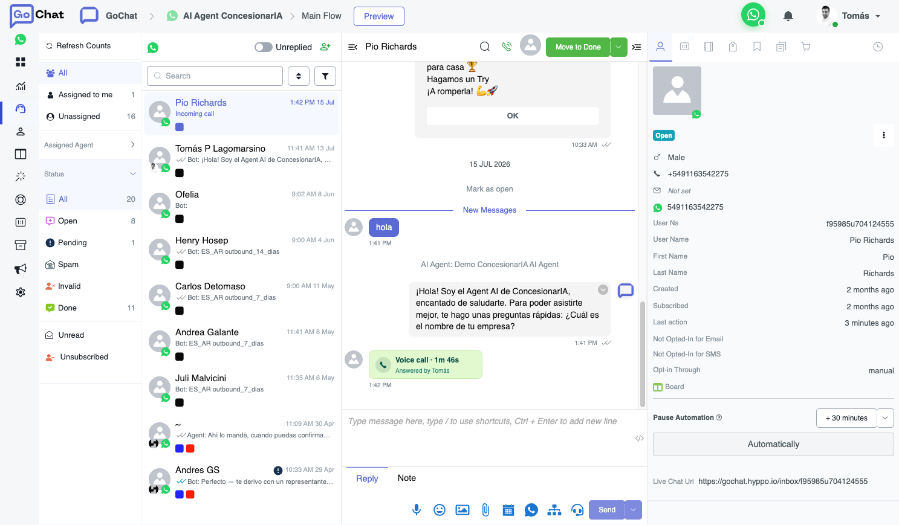Show Done status conversations
Image resolution: width=899 pixels, height=525 pixels.
point(90,308)
